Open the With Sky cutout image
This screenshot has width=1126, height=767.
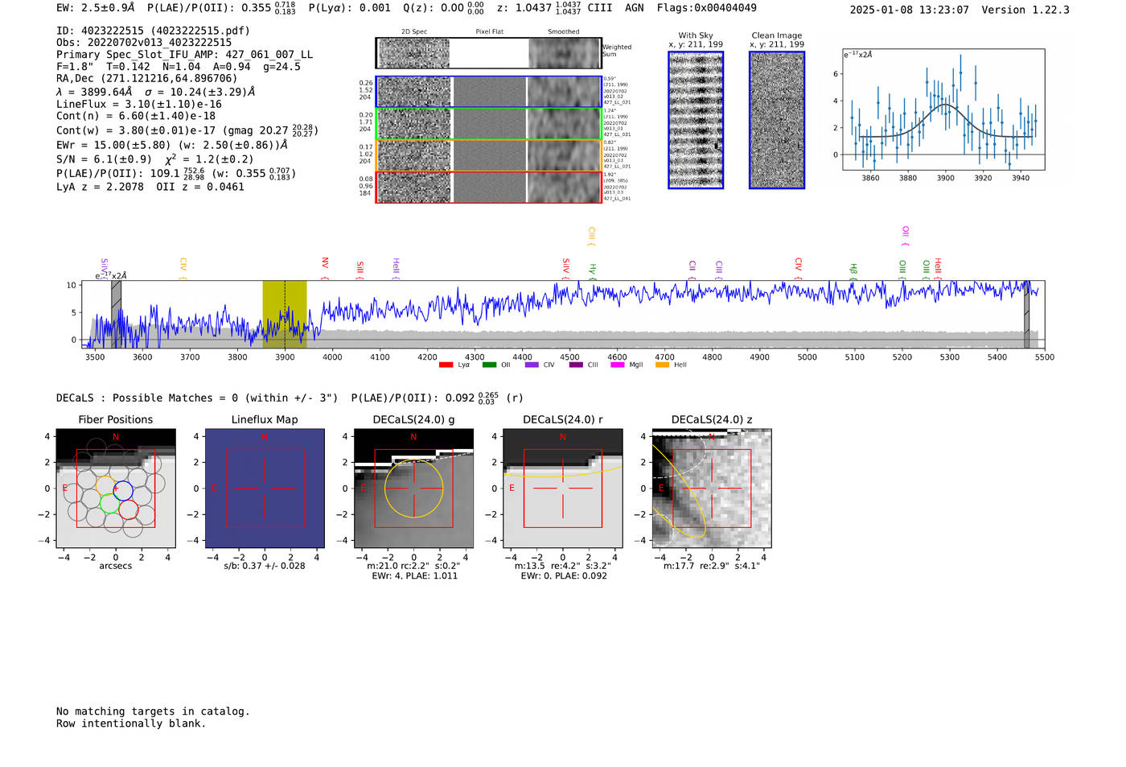pos(696,120)
